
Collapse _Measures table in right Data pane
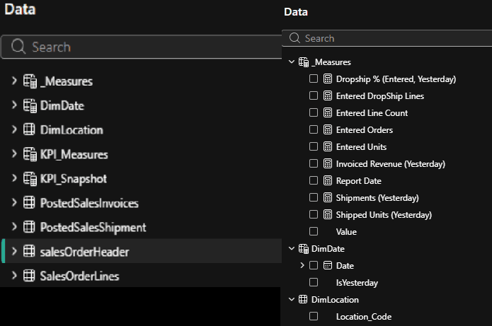(x=292, y=62)
